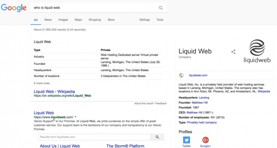Click the 'Headquarters' row label in table
The height and width of the screenshot is (148, 277).
click(x=42, y=70)
